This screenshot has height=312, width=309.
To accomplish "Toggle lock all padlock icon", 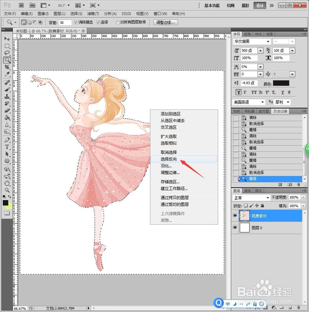I will [x=262, y=206].
